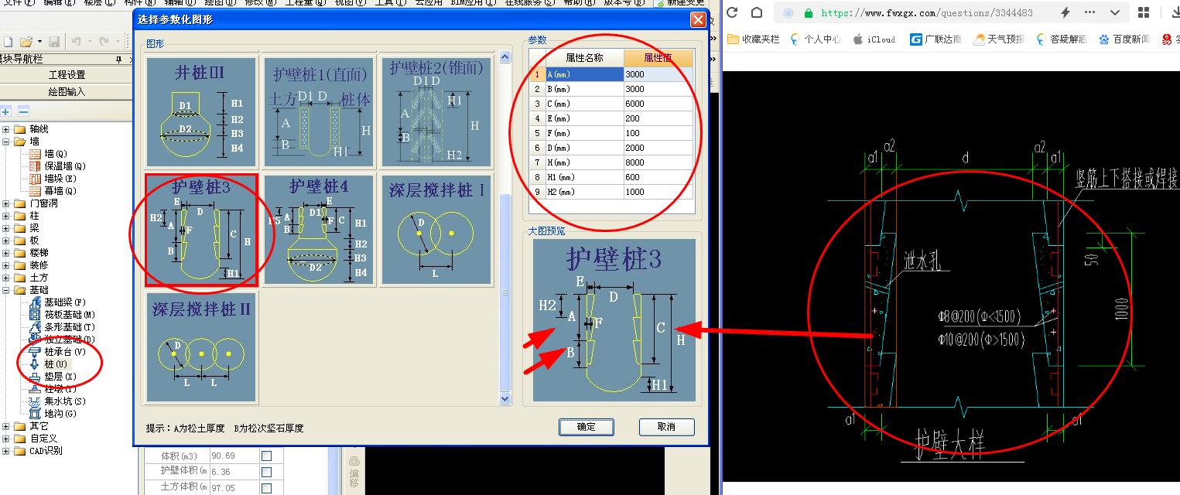Select 保温墙(Q) in the tree
This screenshot has height=495, width=1180.
tap(64, 166)
